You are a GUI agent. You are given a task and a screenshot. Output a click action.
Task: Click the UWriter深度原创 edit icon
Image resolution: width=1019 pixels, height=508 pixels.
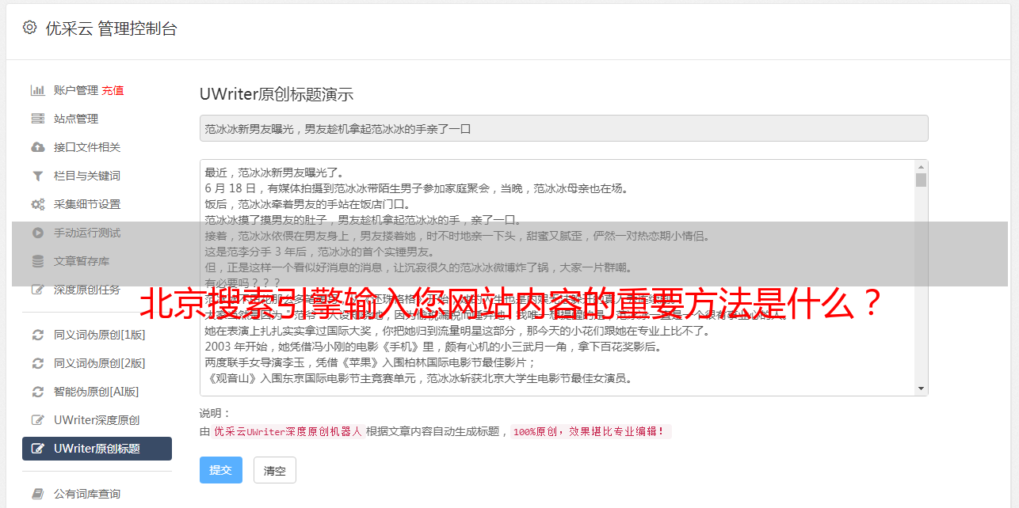pyautogui.click(x=37, y=420)
